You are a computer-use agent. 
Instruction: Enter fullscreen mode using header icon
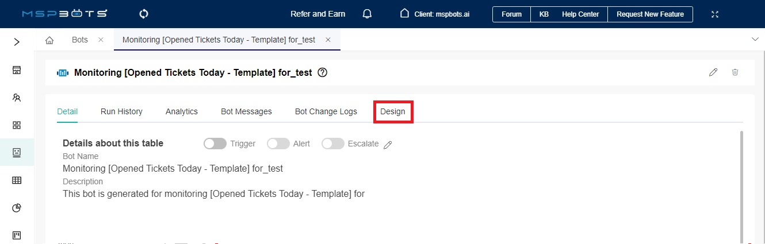715,14
